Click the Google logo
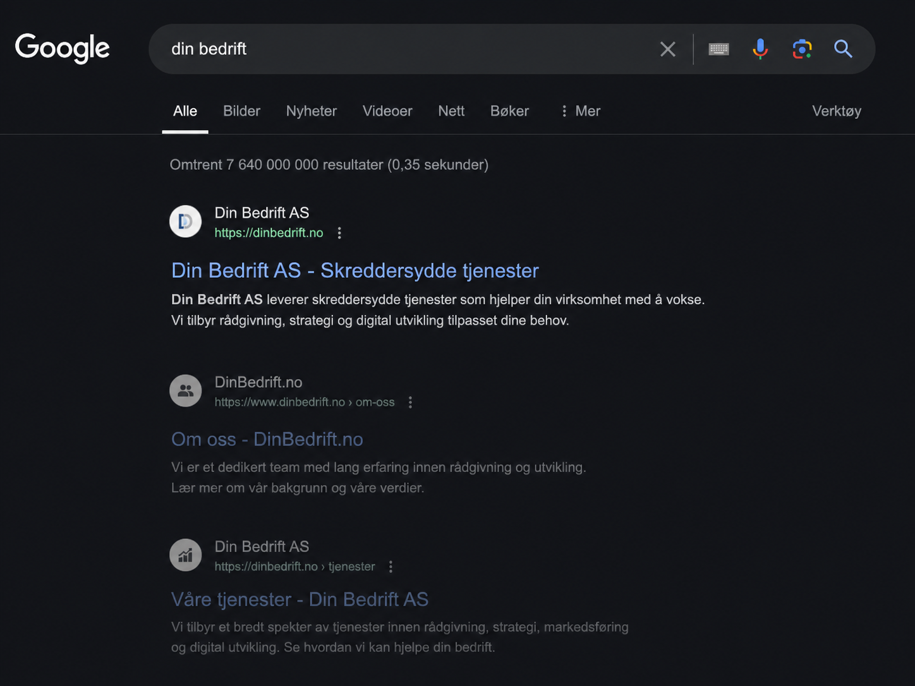The height and width of the screenshot is (686, 915). pyautogui.click(x=62, y=49)
